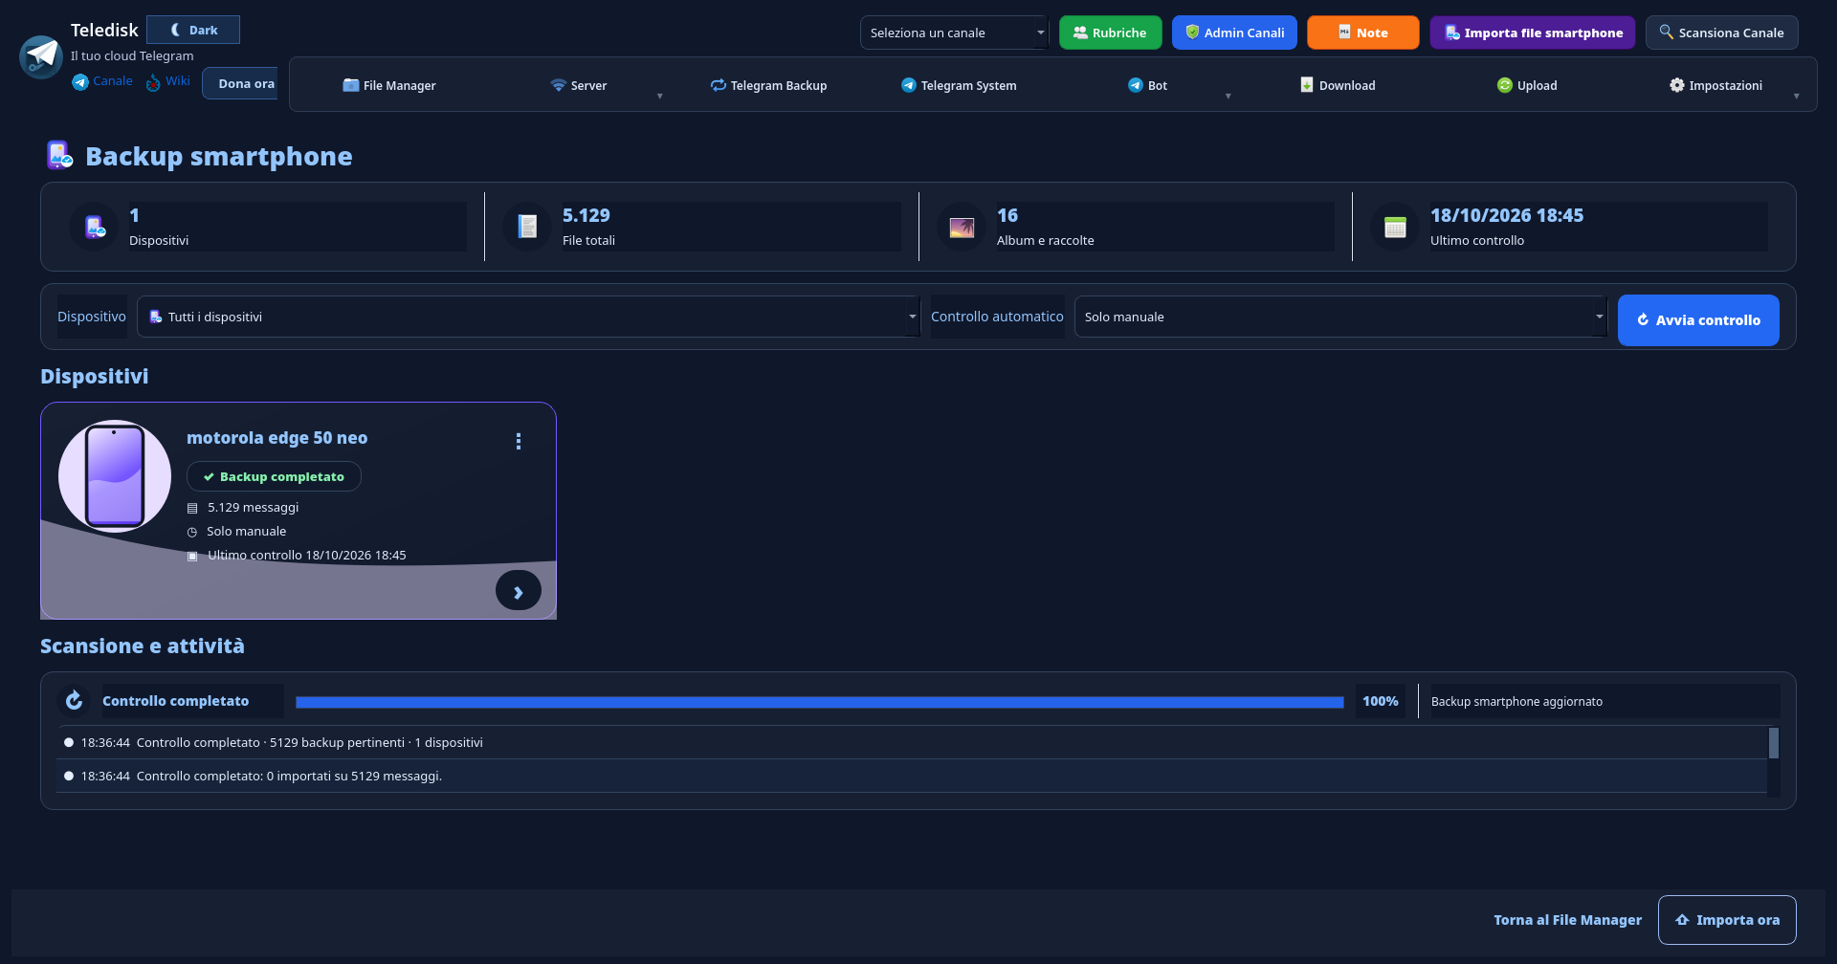Click the Backup smartphone title icon
The width and height of the screenshot is (1837, 964).
click(x=59, y=155)
